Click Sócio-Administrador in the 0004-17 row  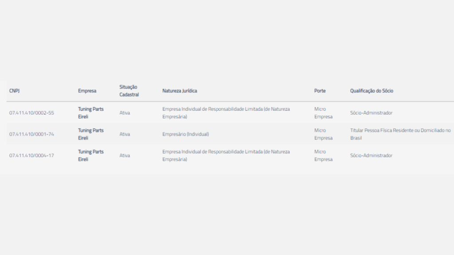pos(371,155)
